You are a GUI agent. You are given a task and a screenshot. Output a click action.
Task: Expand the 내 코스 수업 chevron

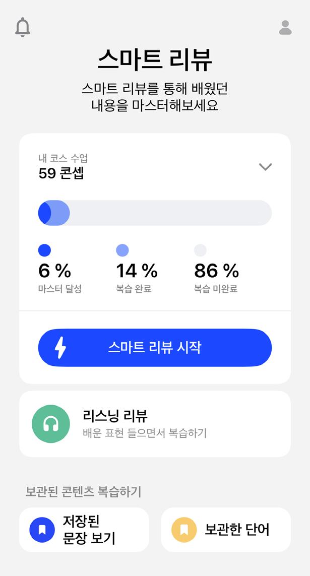tap(265, 167)
